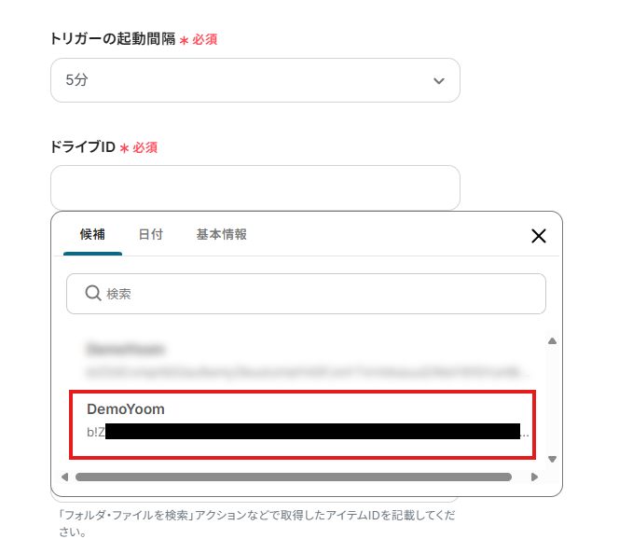Click the b!Z drive ID under DemoYoom

pyautogui.click(x=308, y=432)
